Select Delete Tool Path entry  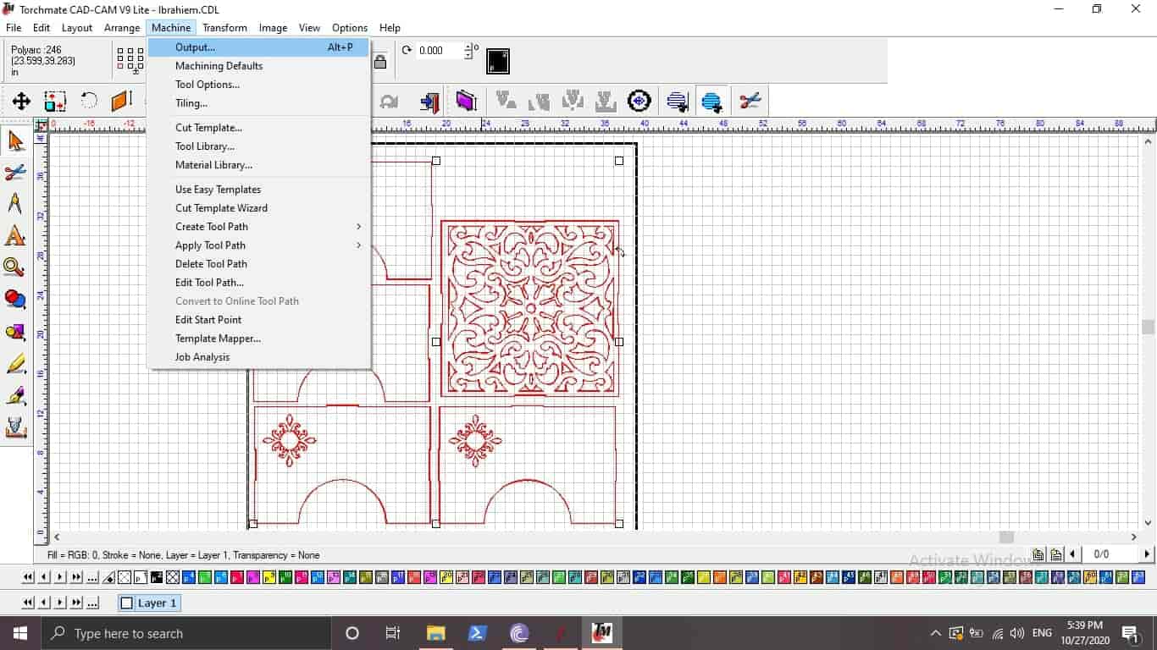[x=258, y=264]
